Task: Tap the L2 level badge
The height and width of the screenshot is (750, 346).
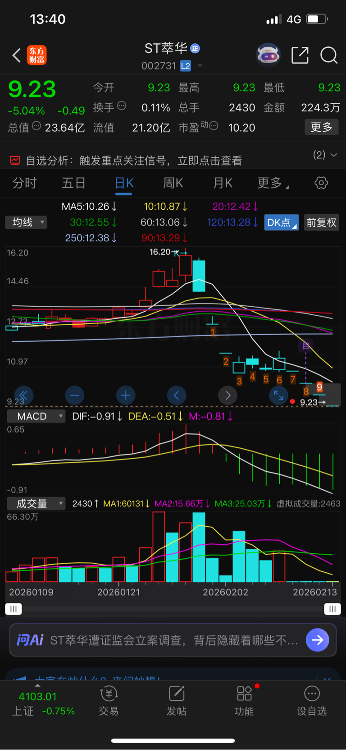Action: pyautogui.click(x=186, y=66)
